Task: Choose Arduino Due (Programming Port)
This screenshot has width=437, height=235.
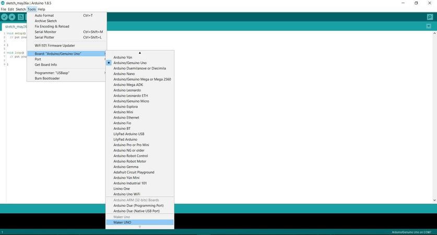Action: tap(139, 206)
